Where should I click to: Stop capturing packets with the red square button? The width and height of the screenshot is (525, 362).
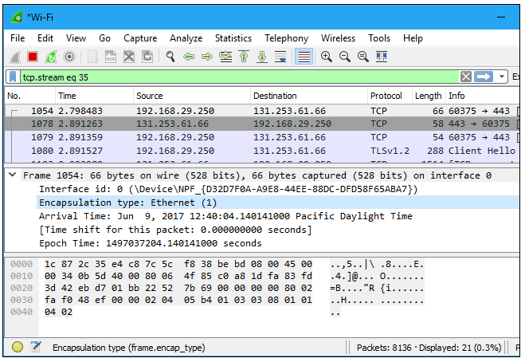click(33, 57)
